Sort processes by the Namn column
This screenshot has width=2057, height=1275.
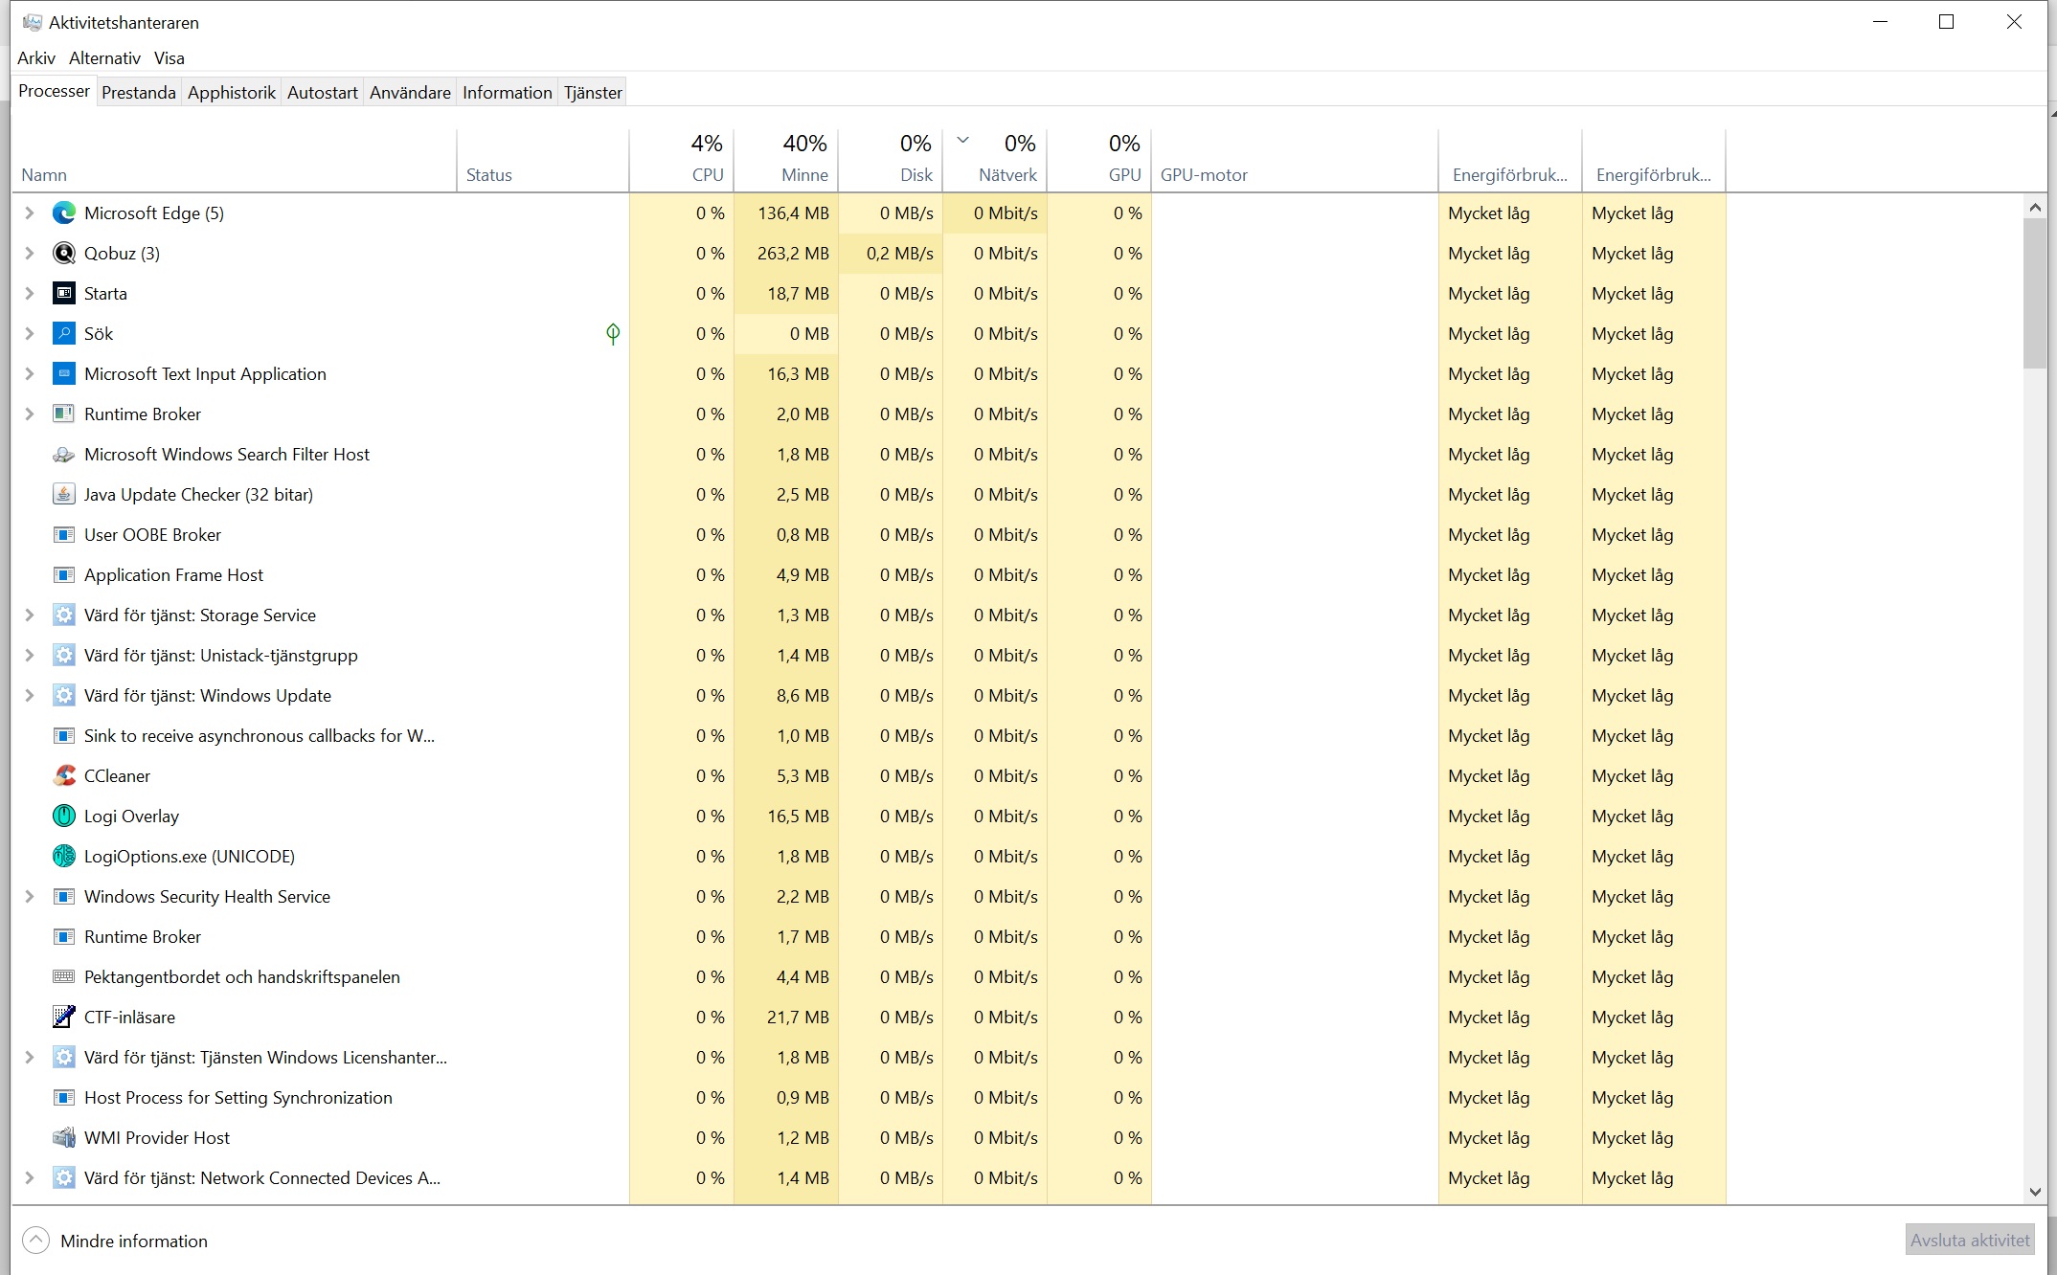(x=235, y=161)
